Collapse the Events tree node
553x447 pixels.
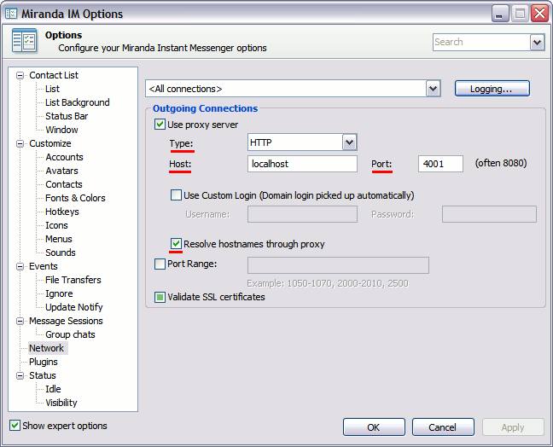click(20, 266)
